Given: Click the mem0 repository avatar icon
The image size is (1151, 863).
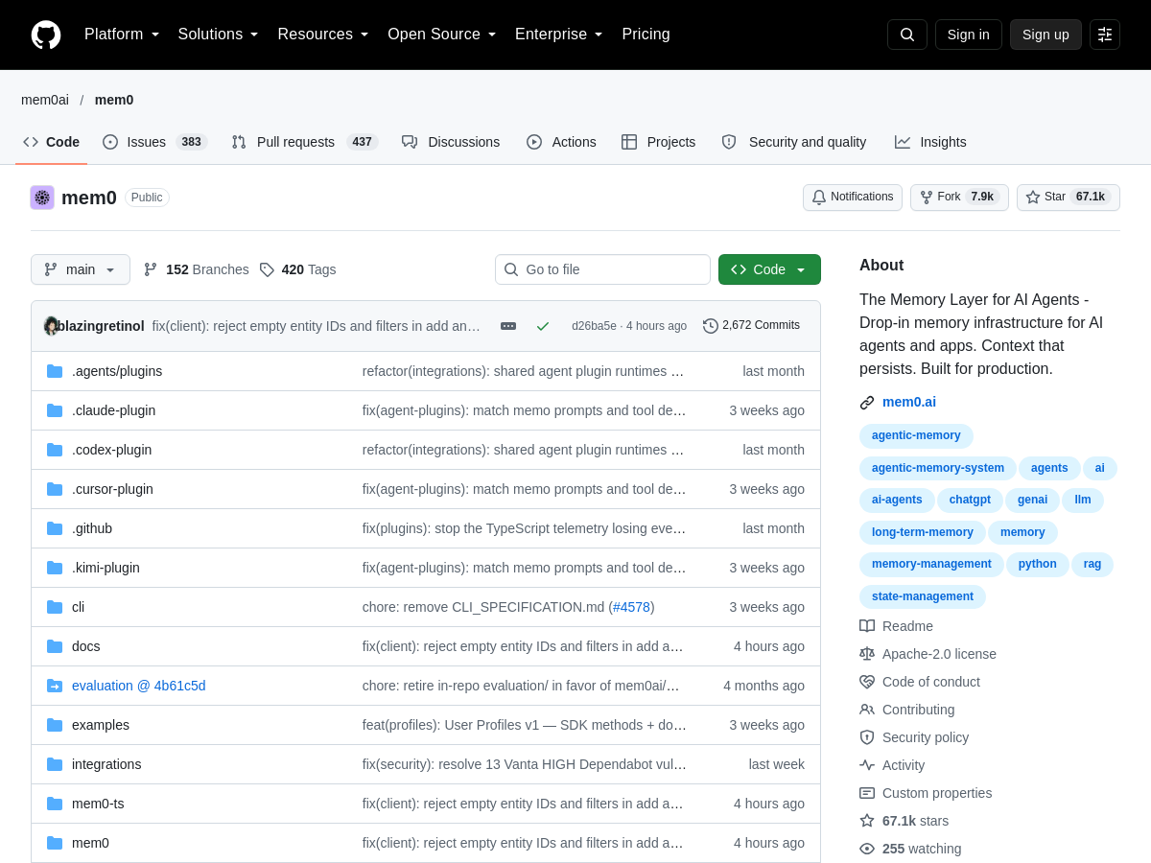Looking at the screenshot, I should [x=42, y=198].
